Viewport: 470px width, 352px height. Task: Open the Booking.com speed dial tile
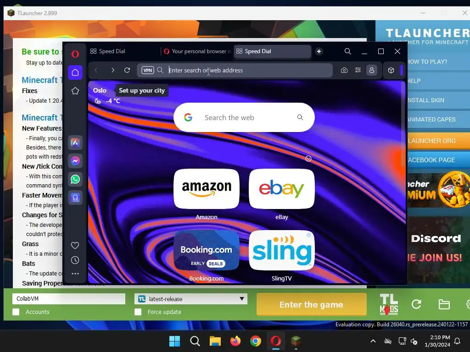[207, 250]
